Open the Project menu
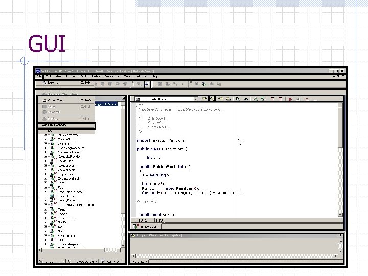Viewport: 368px width, 276px height. click(72, 76)
